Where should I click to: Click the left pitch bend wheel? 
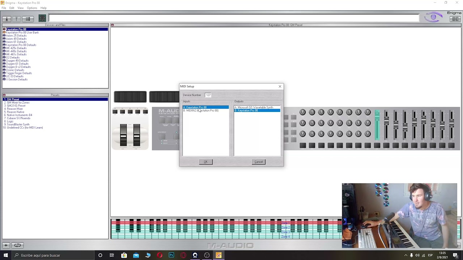[123, 135]
